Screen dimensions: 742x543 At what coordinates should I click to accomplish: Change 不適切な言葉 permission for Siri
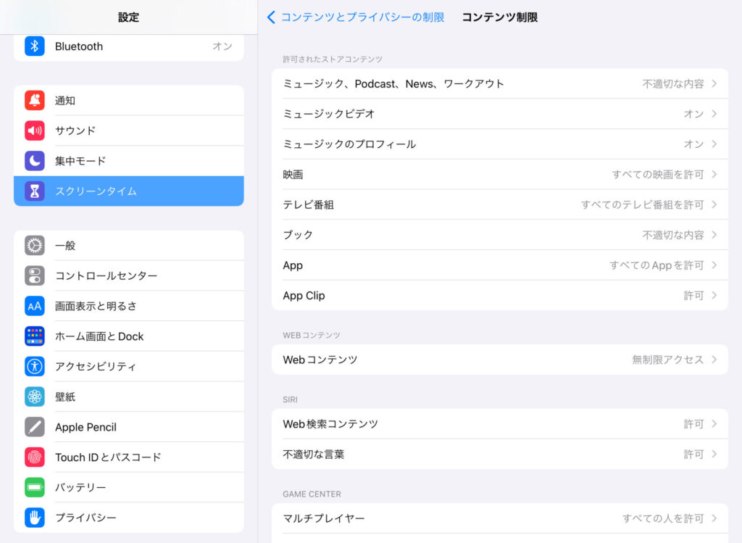[499, 455]
